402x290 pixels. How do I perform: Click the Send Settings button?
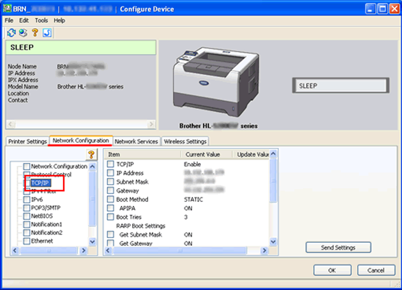(338, 247)
